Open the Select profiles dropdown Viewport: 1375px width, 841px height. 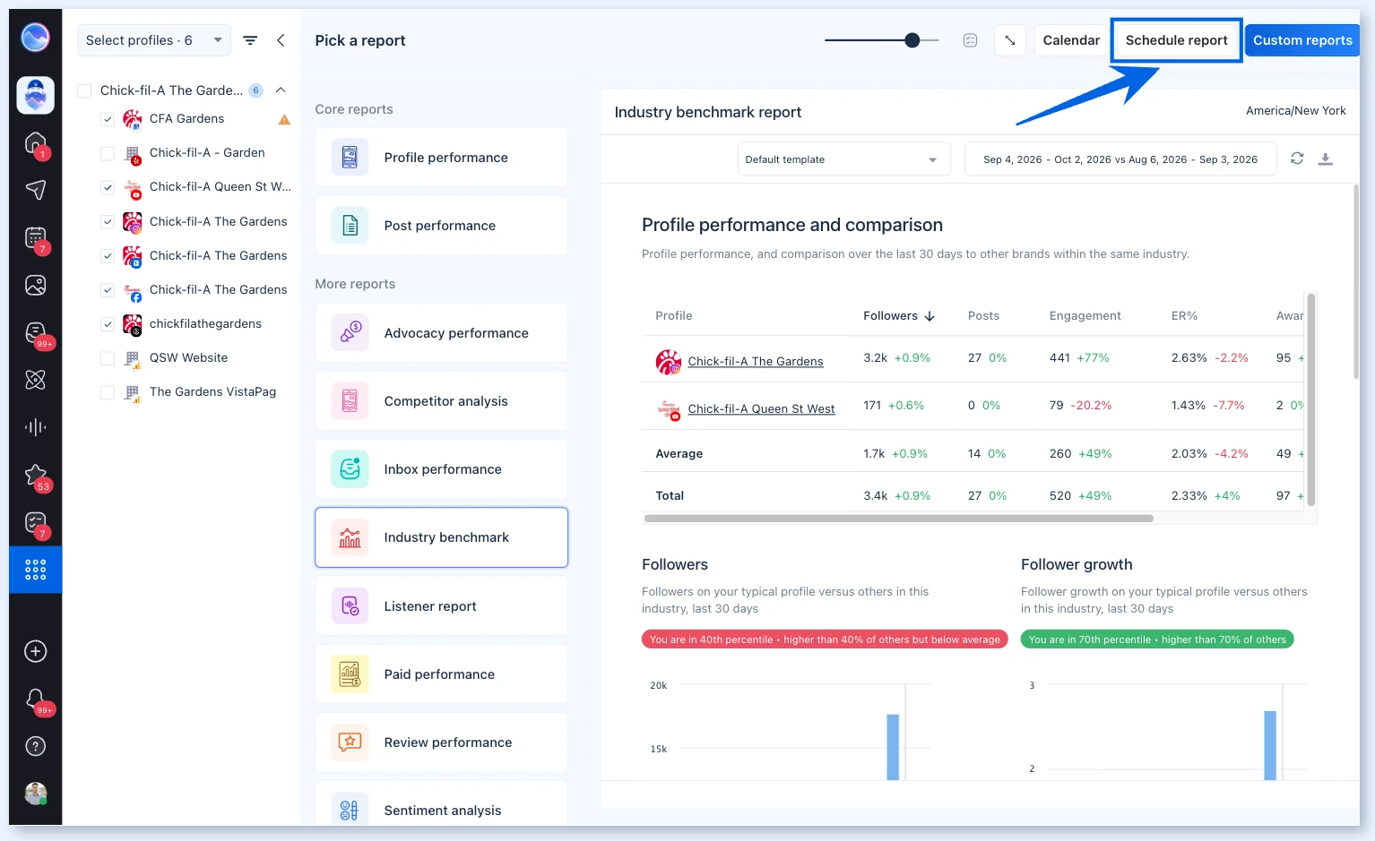154,40
